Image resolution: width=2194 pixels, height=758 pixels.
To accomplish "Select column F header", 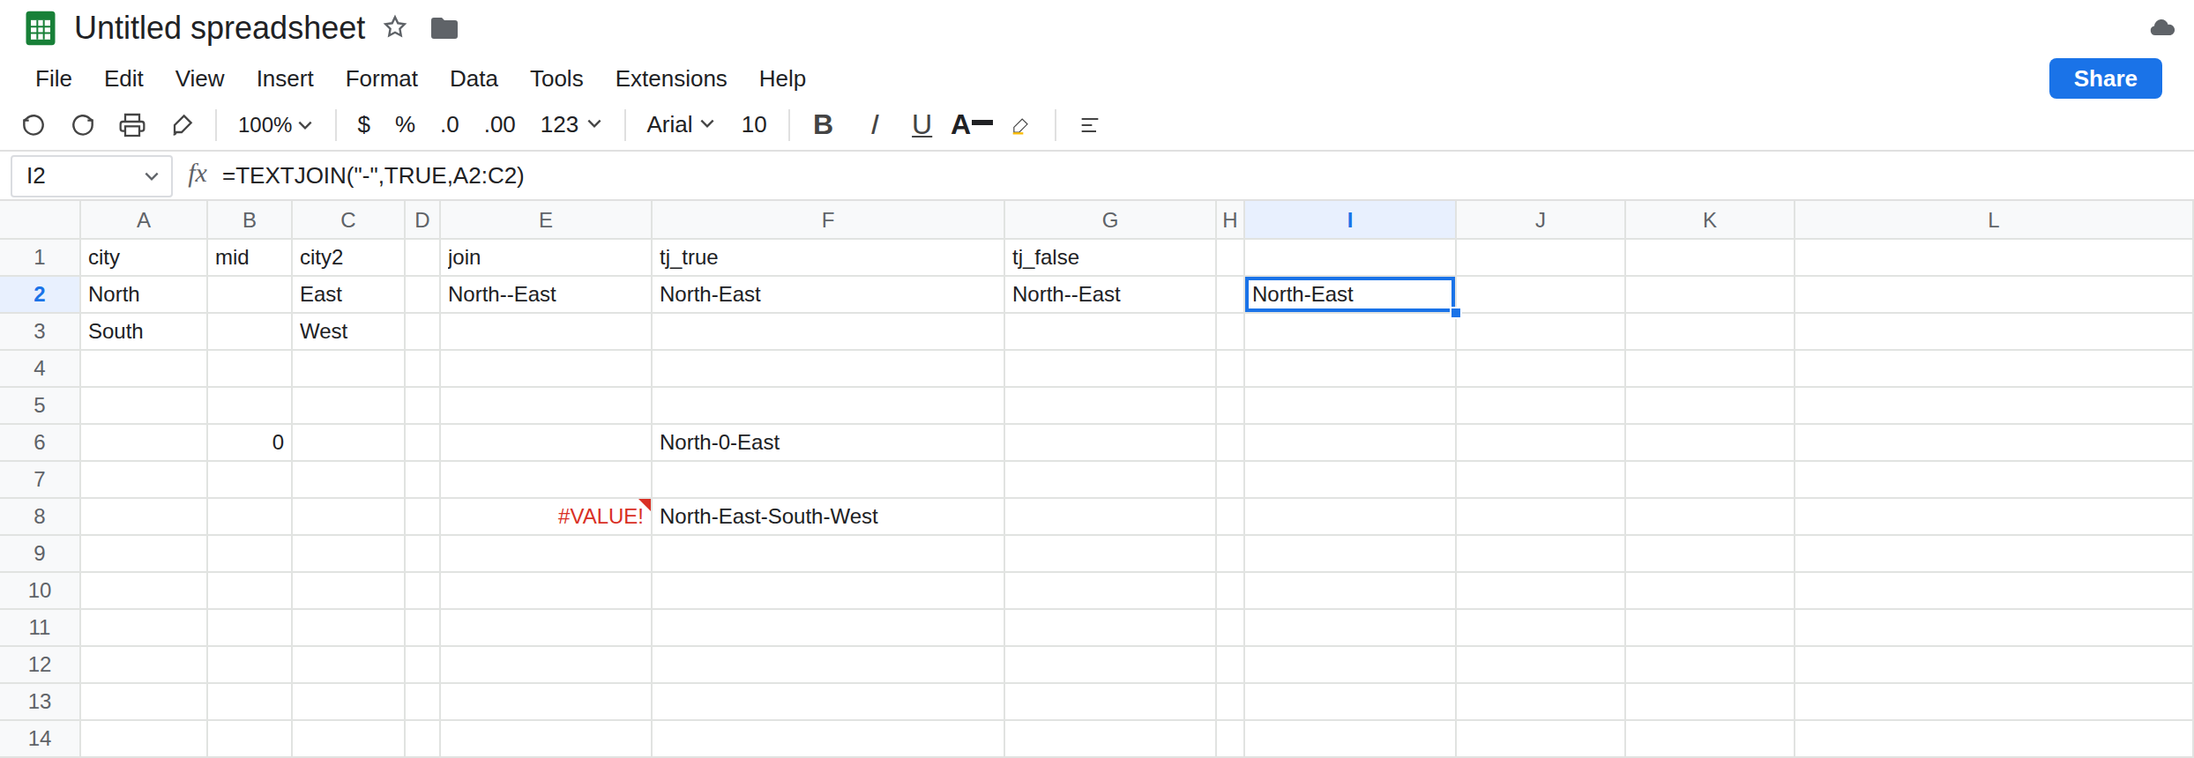I will [828, 220].
